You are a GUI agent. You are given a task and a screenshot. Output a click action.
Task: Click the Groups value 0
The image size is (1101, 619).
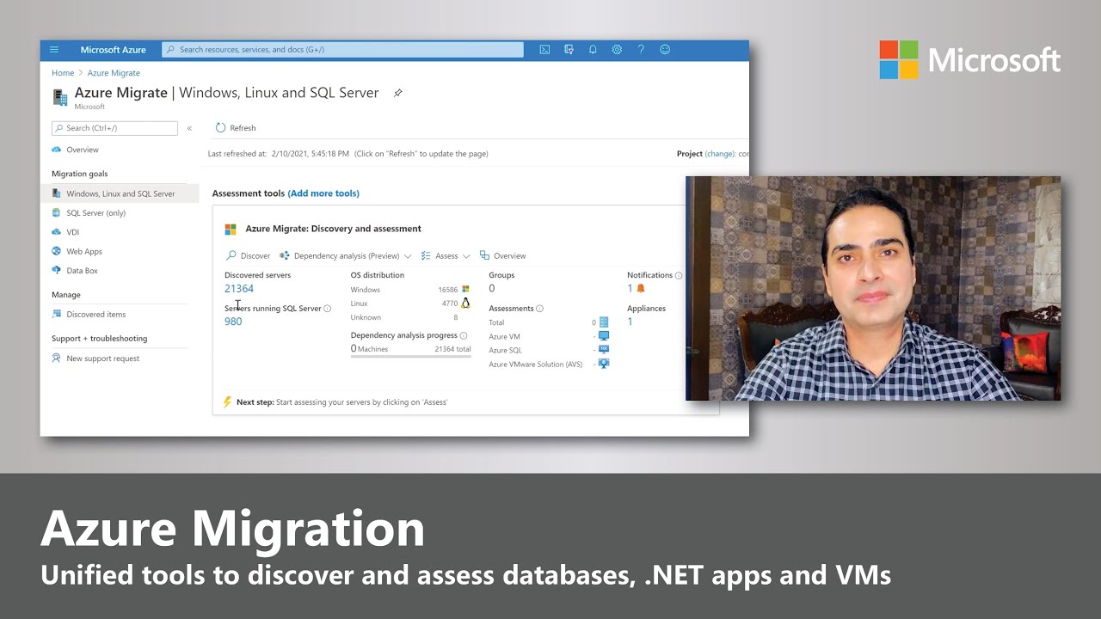492,289
